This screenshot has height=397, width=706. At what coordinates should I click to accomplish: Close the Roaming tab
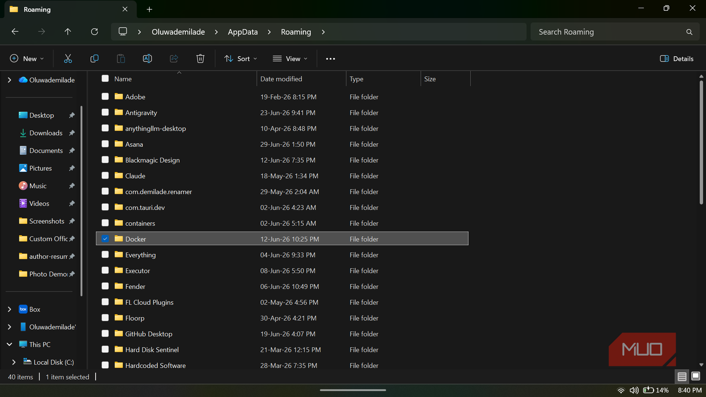[125, 9]
